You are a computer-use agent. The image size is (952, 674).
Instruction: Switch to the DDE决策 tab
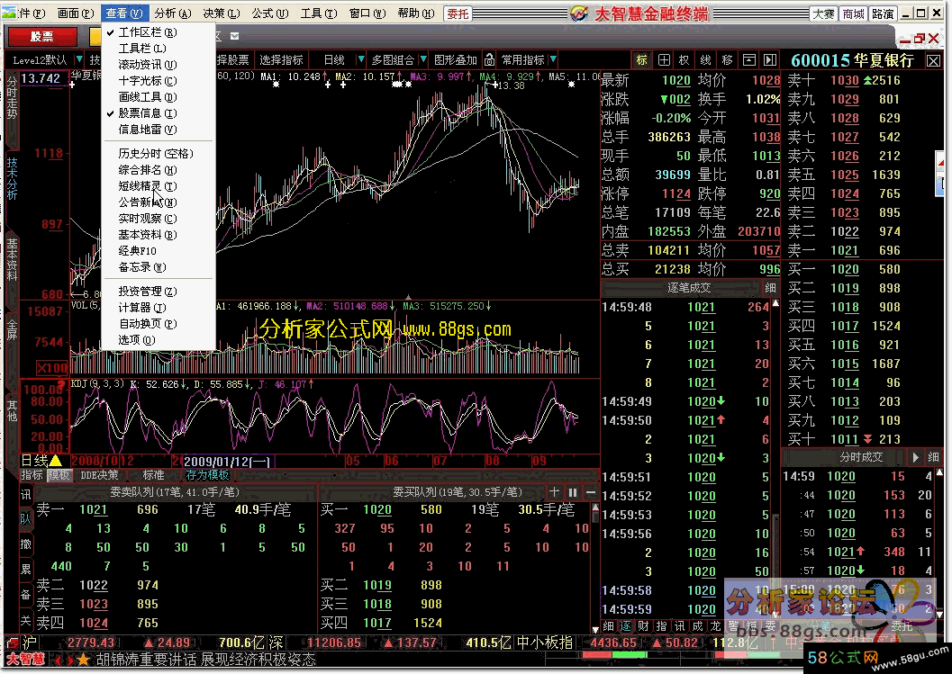[x=99, y=475]
